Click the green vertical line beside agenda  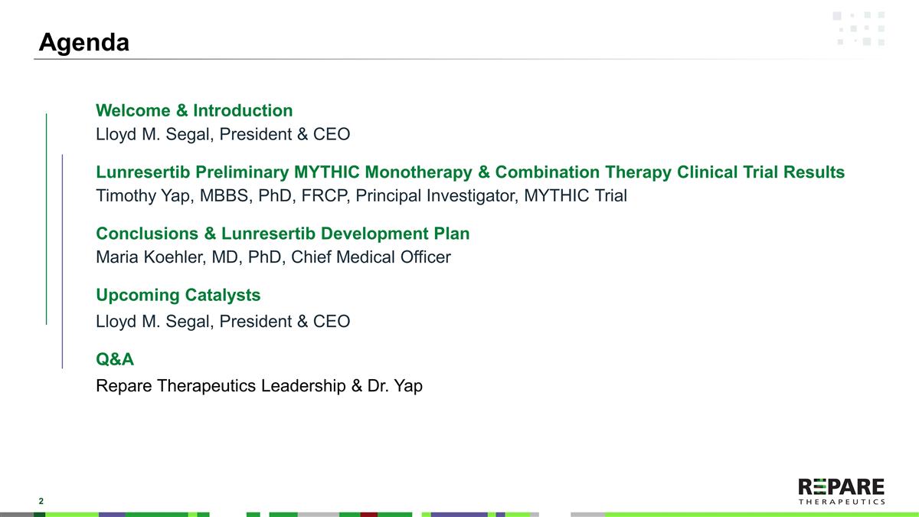click(47, 218)
